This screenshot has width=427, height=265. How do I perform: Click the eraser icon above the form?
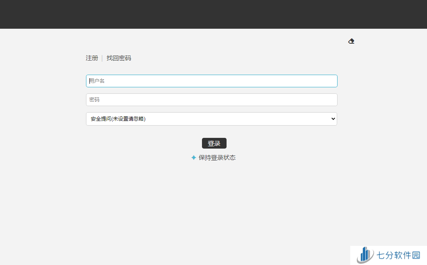coord(351,41)
